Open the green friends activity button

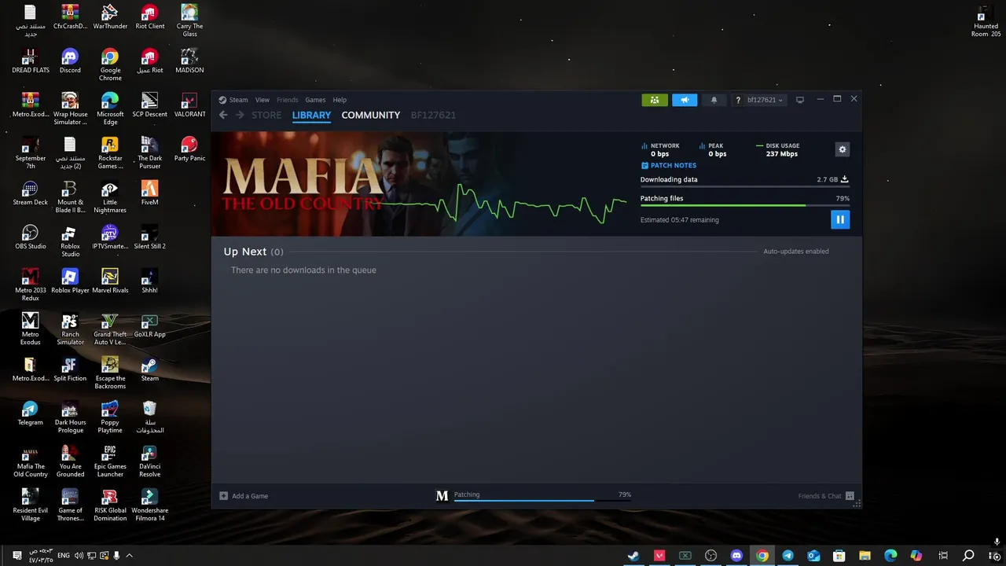[x=655, y=100]
